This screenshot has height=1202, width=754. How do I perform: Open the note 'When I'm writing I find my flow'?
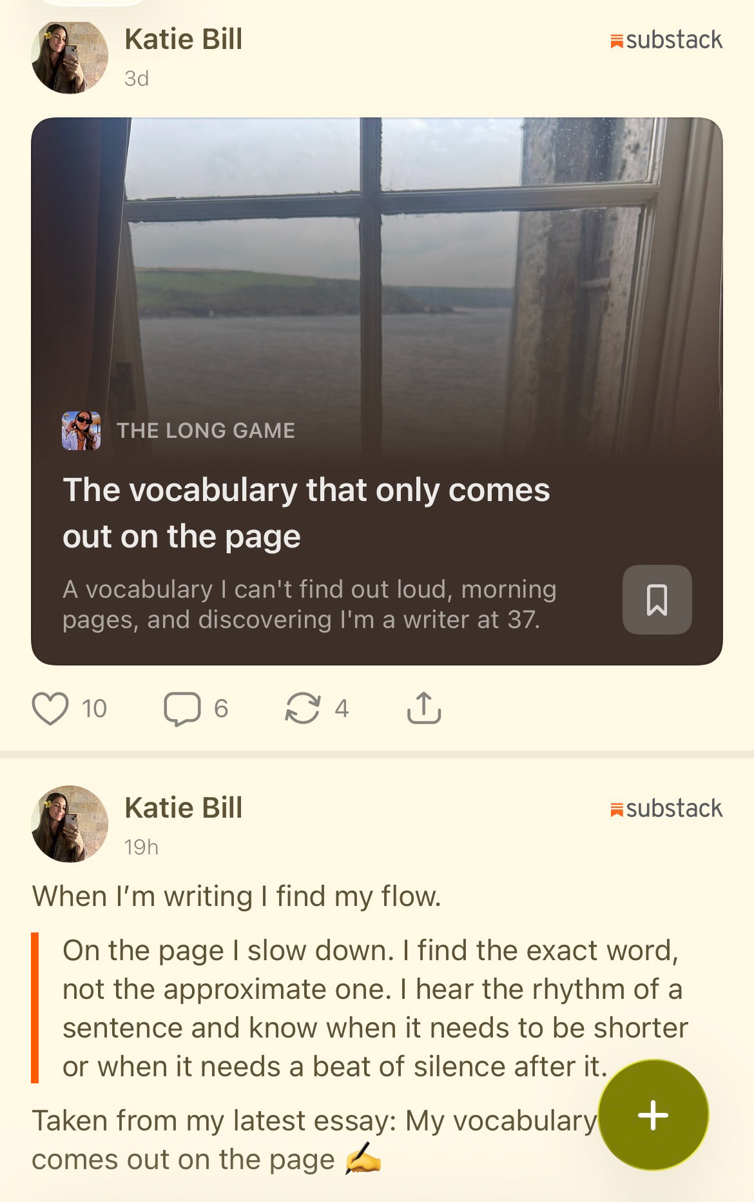tap(237, 896)
